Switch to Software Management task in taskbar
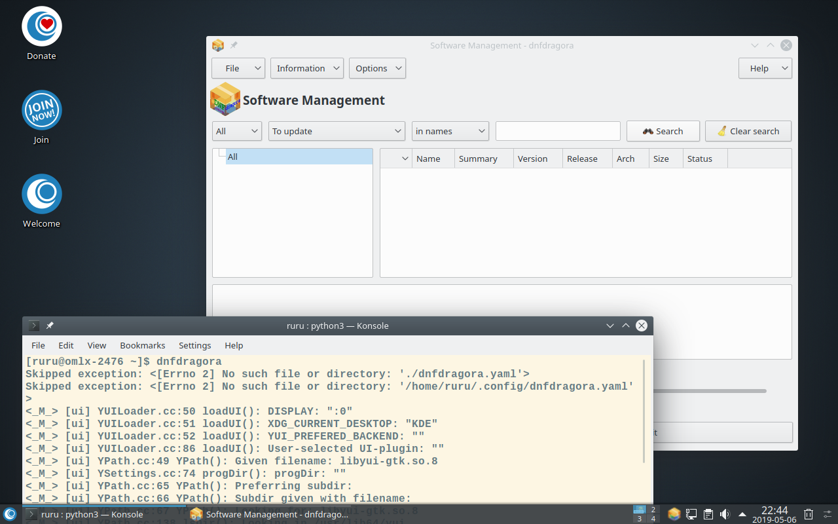The image size is (838, 524). pyautogui.click(x=270, y=514)
